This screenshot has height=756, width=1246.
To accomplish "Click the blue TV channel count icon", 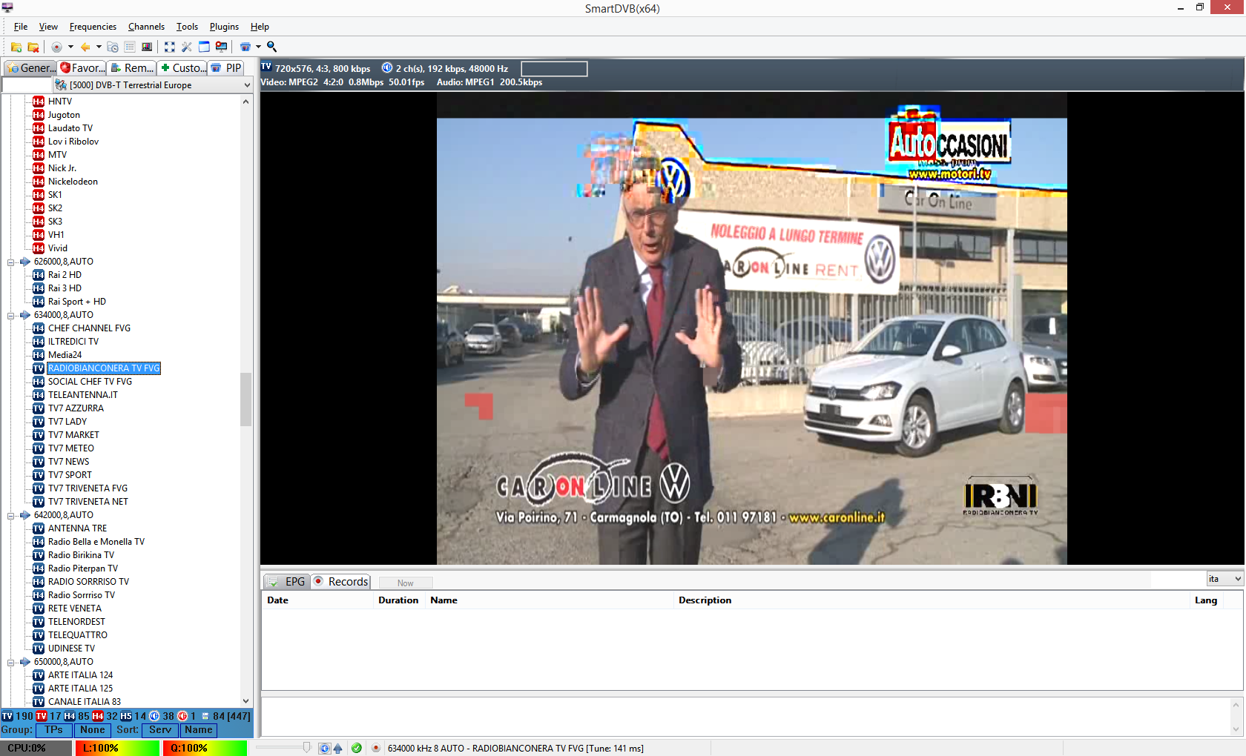I will [x=7, y=716].
